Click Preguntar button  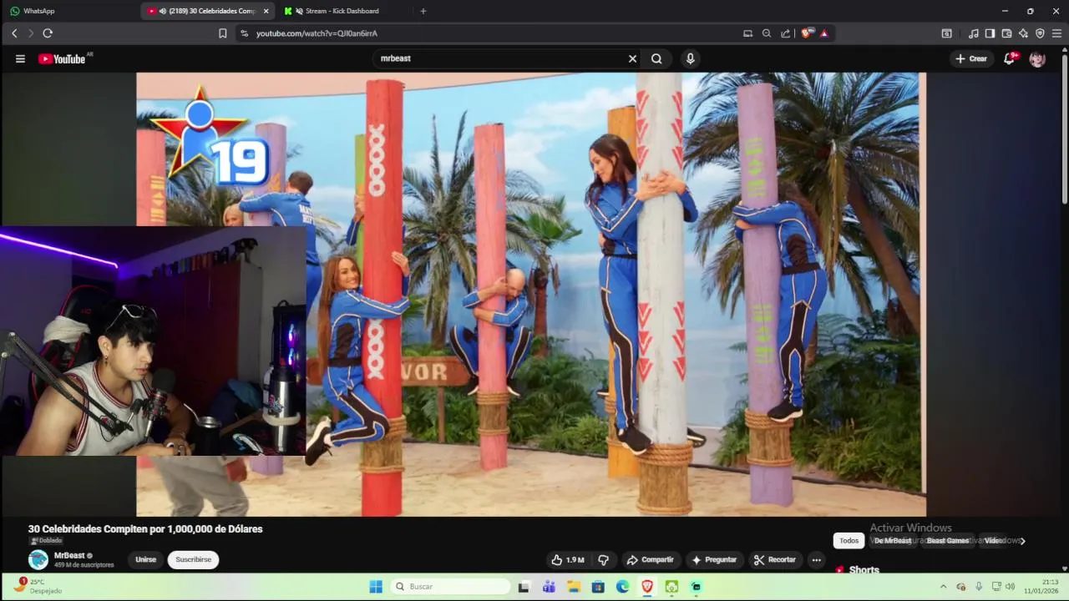[x=714, y=559]
